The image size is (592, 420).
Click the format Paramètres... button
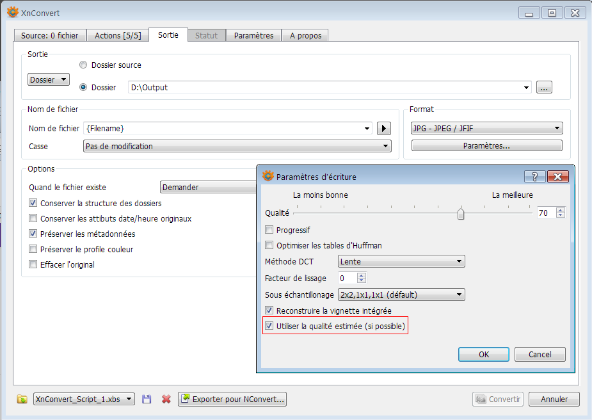[486, 146]
